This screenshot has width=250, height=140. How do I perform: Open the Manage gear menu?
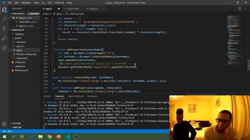pyautogui.click(x=4, y=124)
